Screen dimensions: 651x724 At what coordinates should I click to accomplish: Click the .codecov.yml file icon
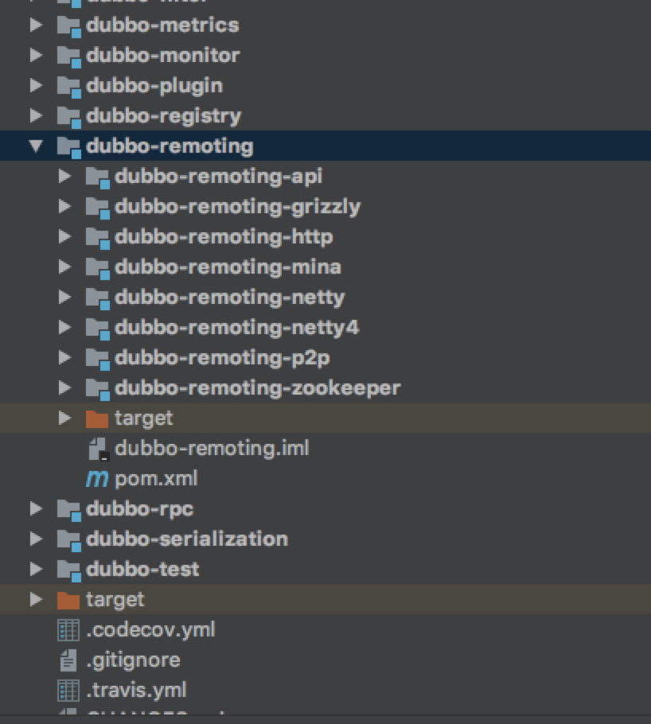[68, 630]
